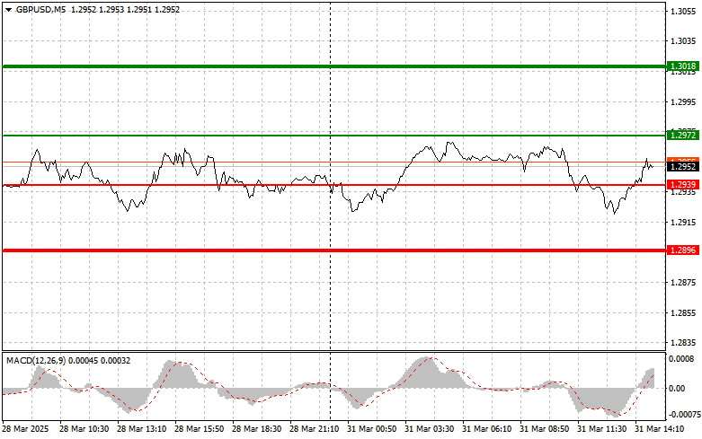
Task: Click the 1.2915 price scale value
Action: (x=683, y=222)
